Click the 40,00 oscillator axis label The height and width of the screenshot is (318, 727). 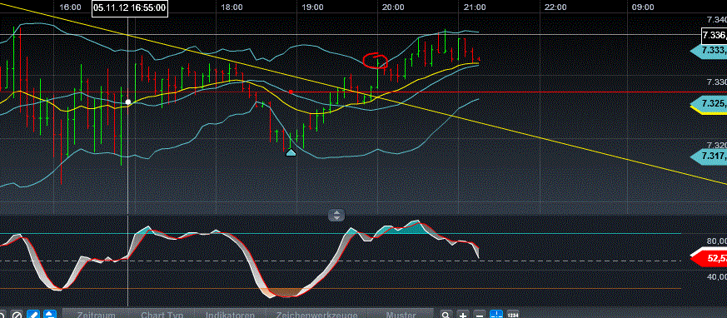[716, 277]
